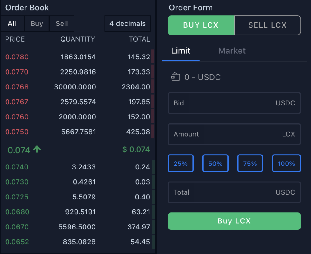
Task: Switch to SELL LCX side
Action: pyautogui.click(x=268, y=25)
